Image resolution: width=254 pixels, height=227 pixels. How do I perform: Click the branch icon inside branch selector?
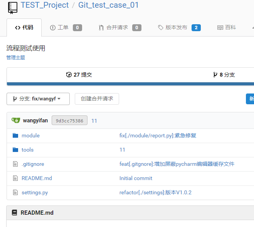15,99
